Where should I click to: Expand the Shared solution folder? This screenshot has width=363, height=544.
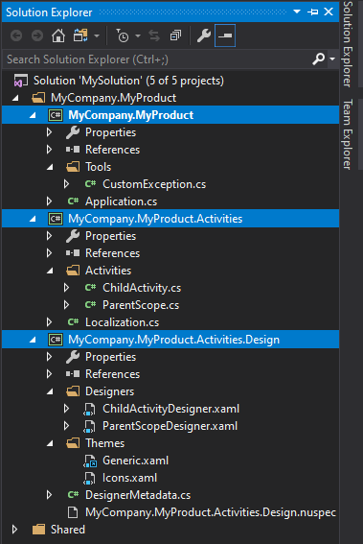(14, 530)
